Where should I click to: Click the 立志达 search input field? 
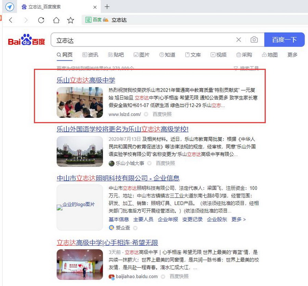pos(144,40)
